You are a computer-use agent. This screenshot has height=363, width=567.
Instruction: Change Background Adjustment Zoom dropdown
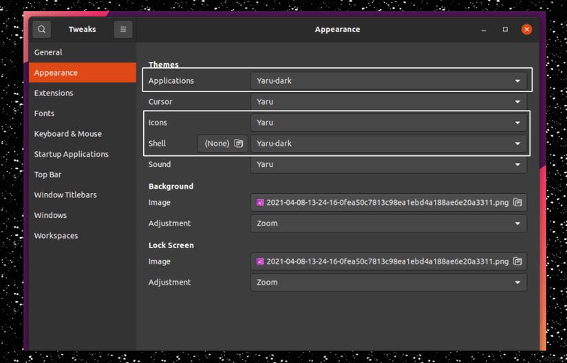(388, 223)
